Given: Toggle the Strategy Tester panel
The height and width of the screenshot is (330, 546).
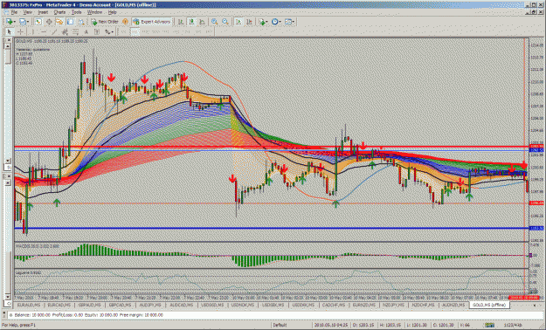Looking at the screenshot, I should 81,22.
